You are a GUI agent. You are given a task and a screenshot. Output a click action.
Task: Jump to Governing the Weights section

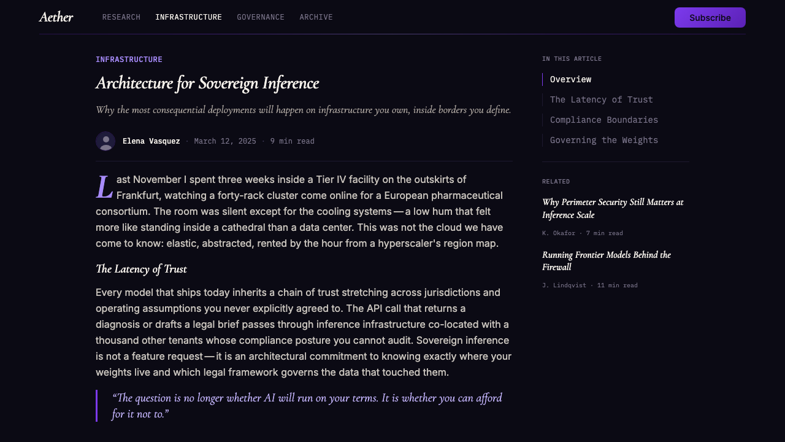pos(604,140)
